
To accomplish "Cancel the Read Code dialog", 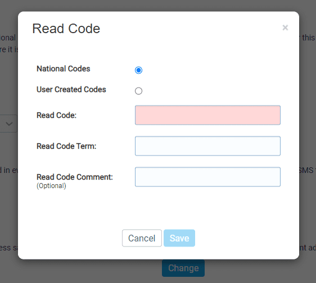I will point(142,238).
